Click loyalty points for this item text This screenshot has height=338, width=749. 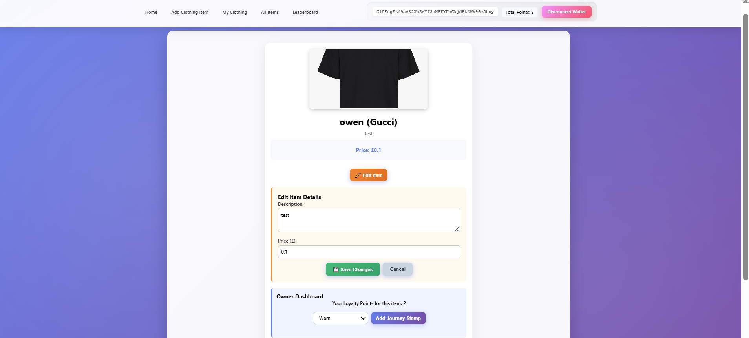coord(369,303)
